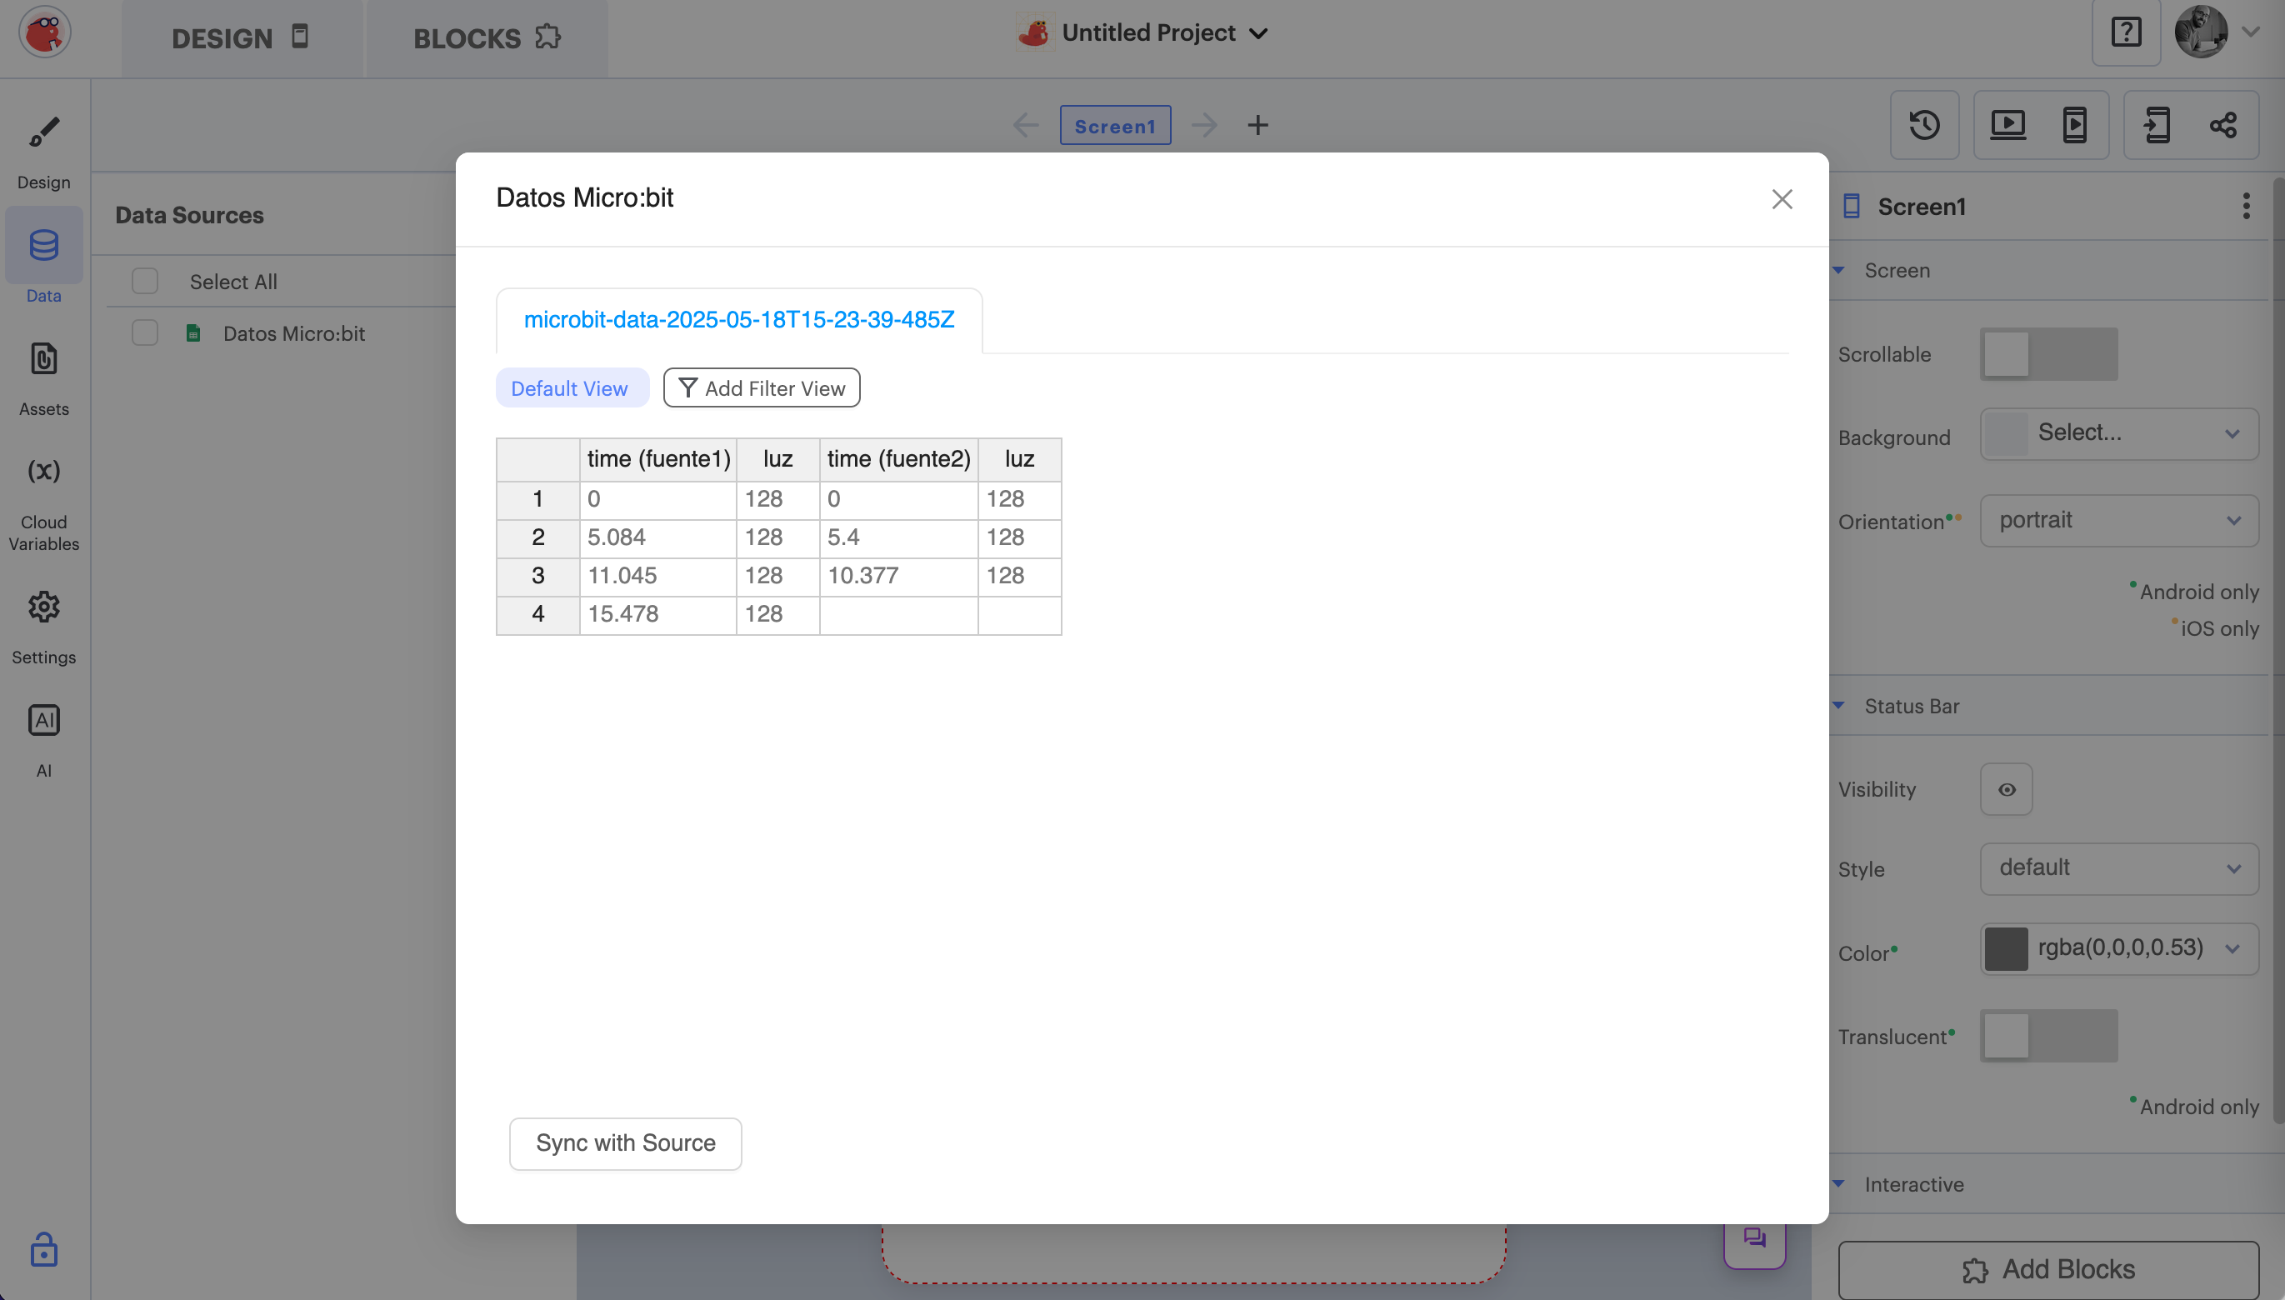Open the Assets sidebar icon
The width and height of the screenshot is (2285, 1300).
pyautogui.click(x=43, y=359)
